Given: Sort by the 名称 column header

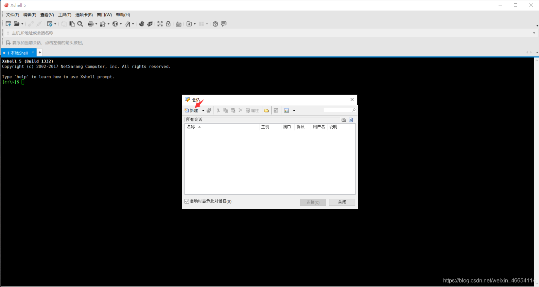Looking at the screenshot, I should (x=222, y=127).
